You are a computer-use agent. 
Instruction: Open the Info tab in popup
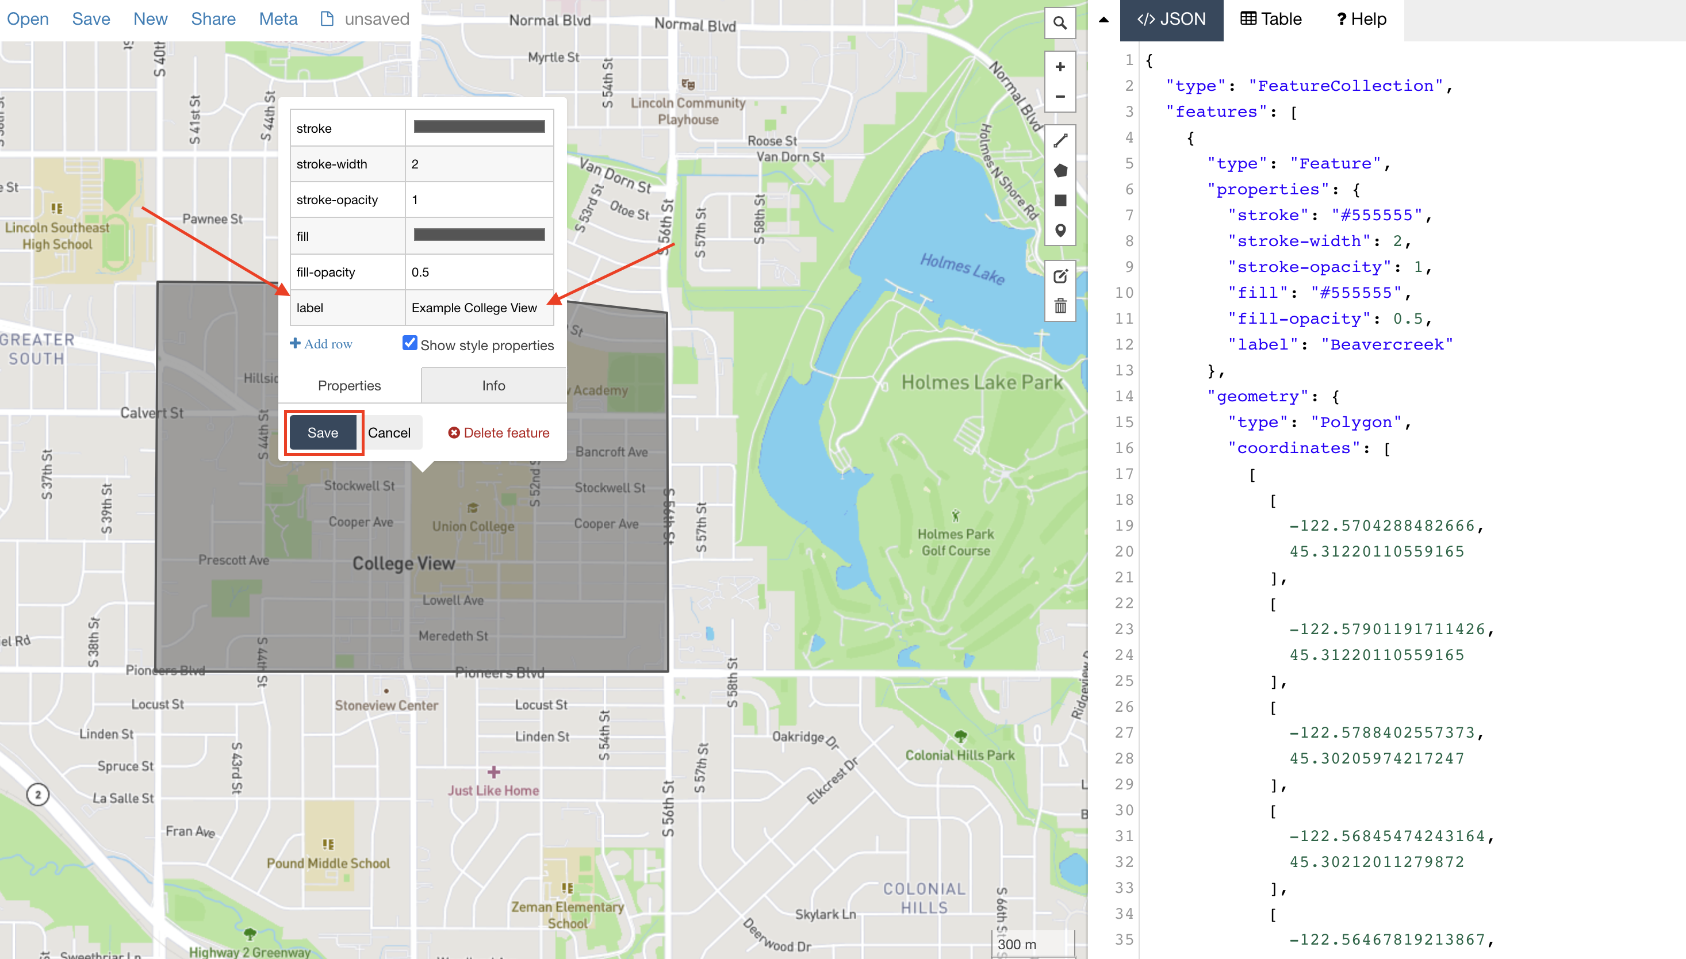click(493, 385)
